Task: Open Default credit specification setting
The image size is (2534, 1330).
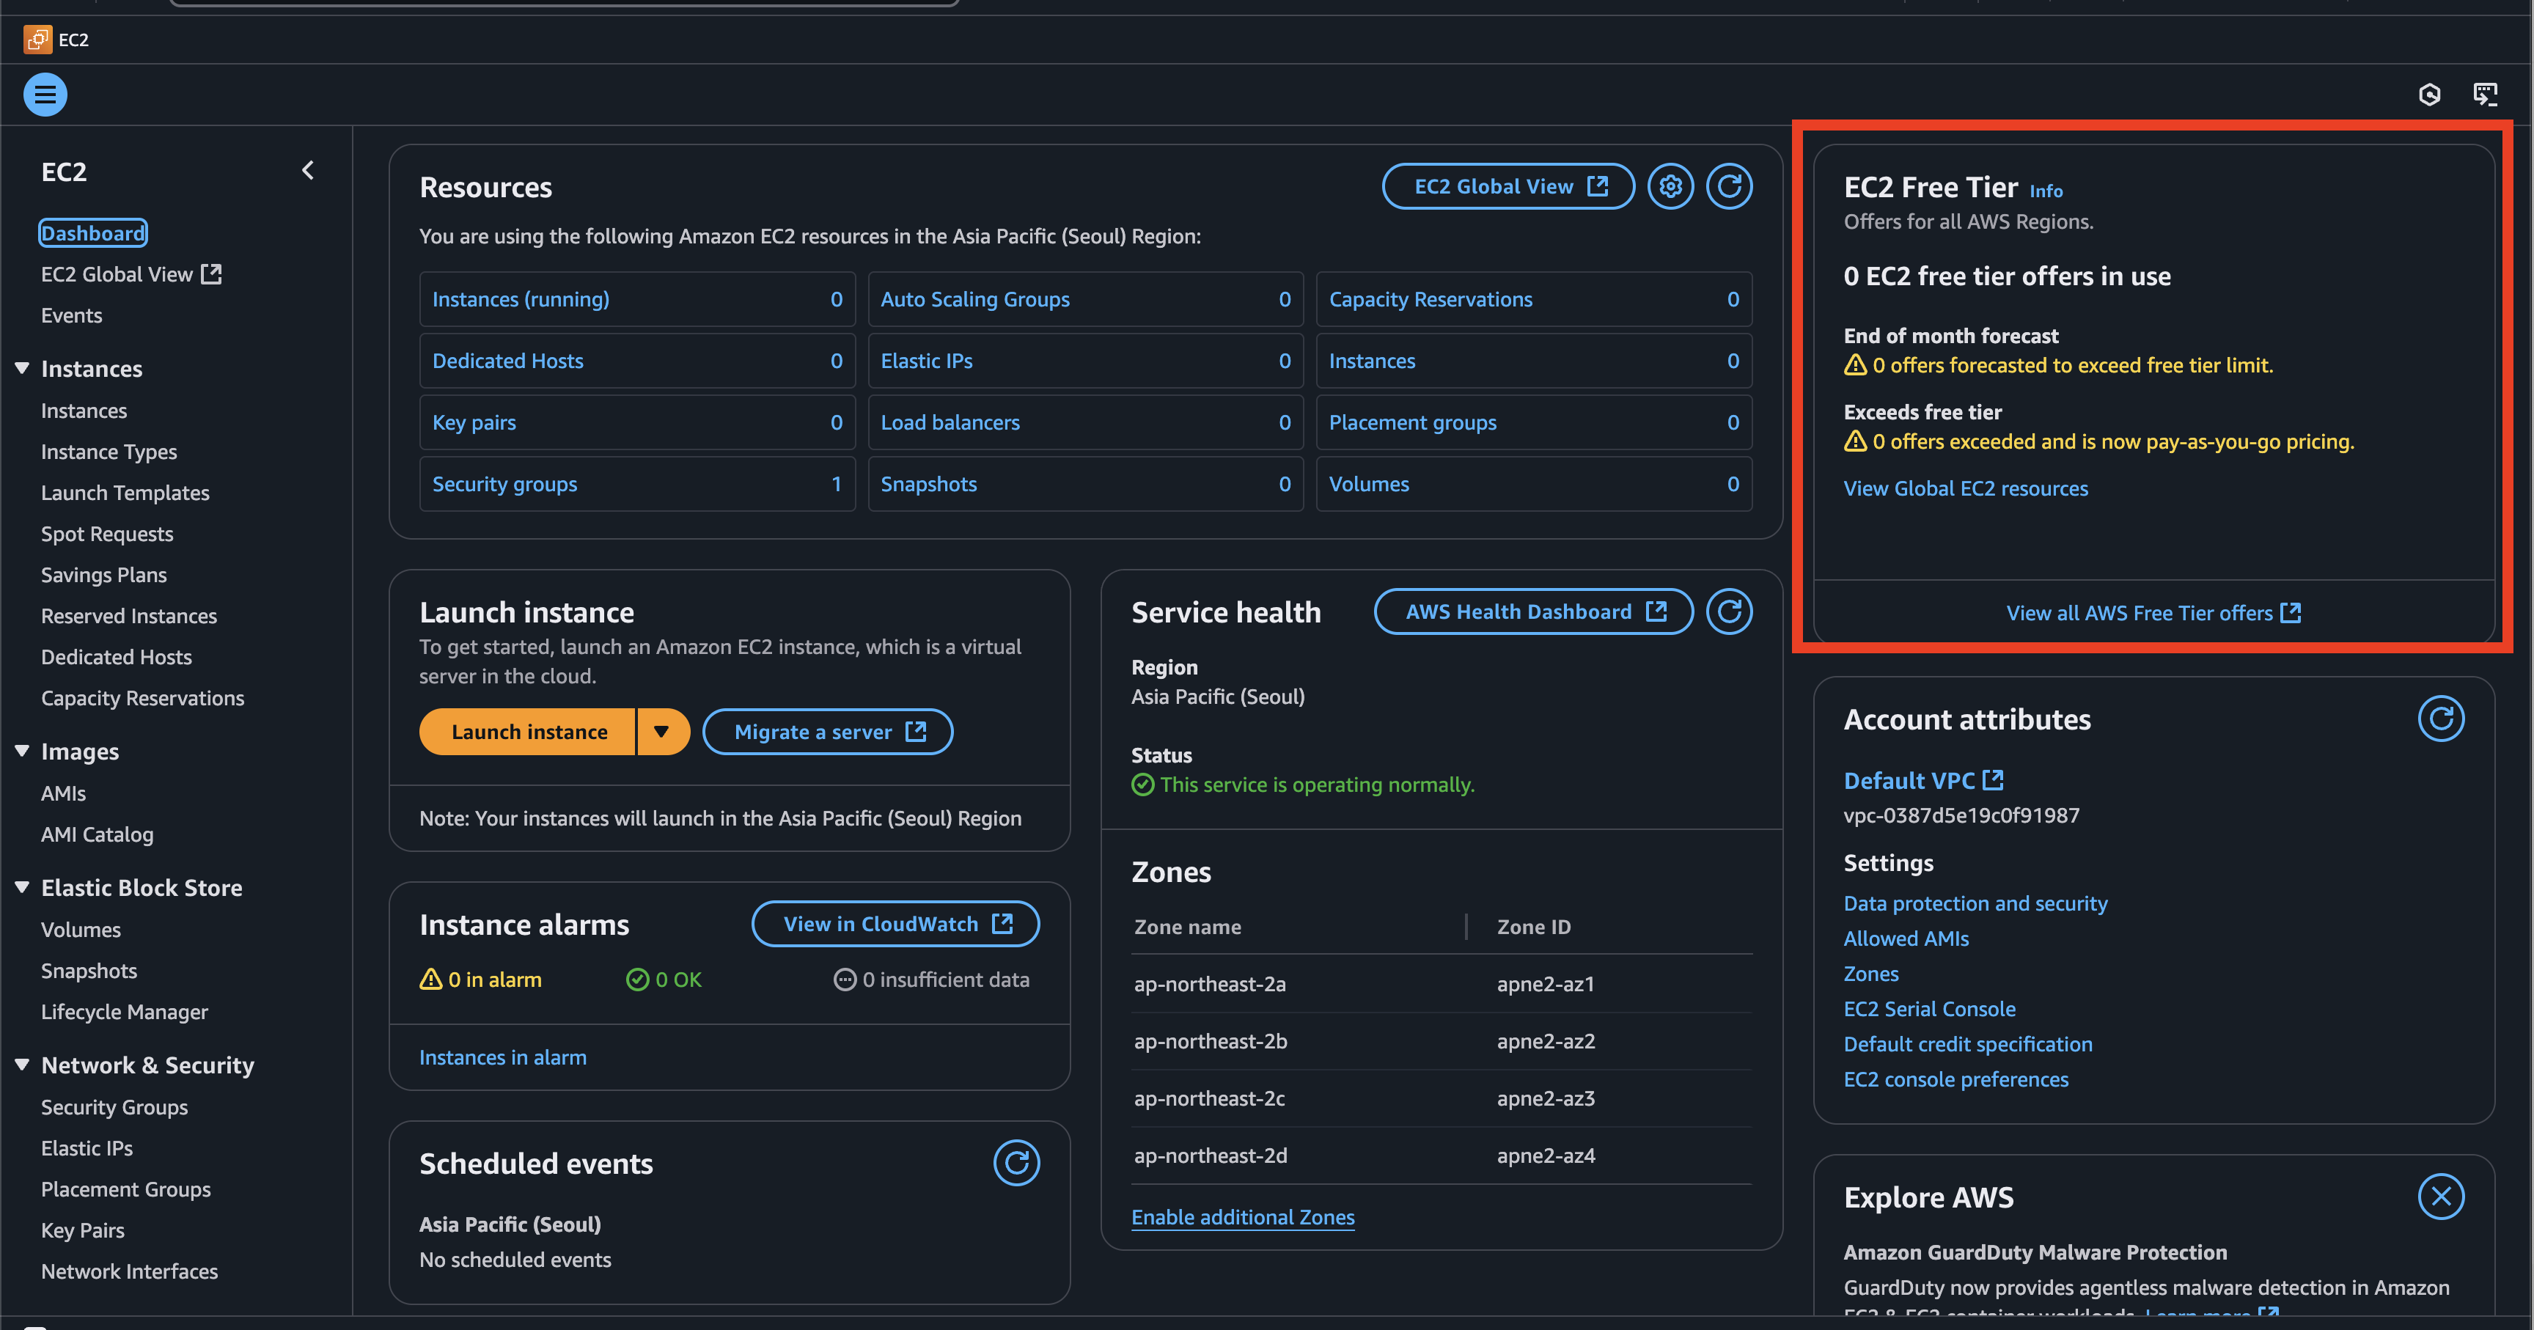Action: 1967,1044
